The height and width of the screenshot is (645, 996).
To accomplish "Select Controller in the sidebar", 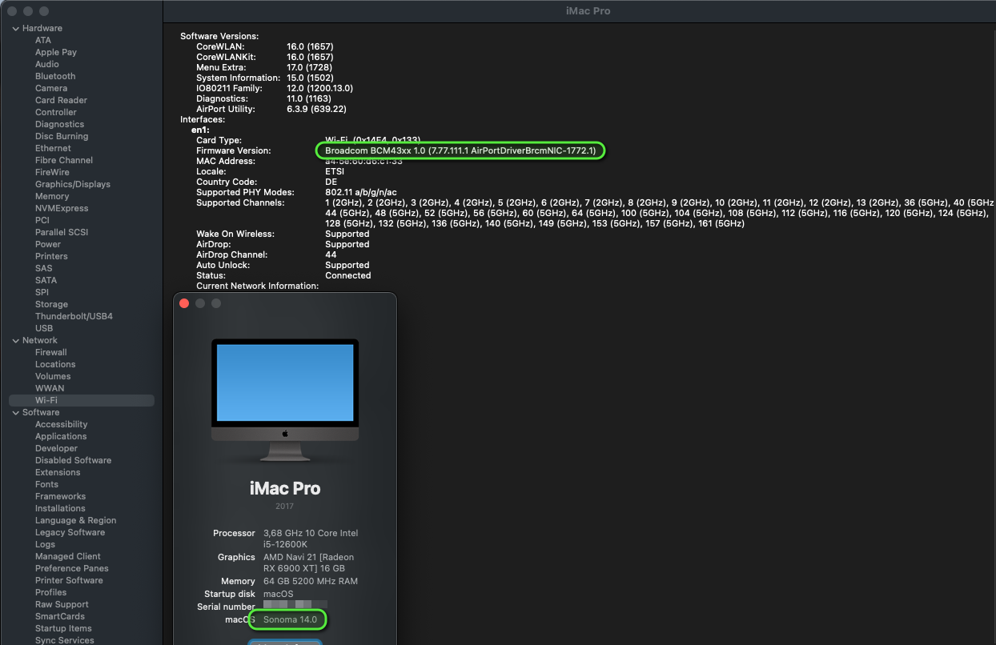I will point(56,112).
